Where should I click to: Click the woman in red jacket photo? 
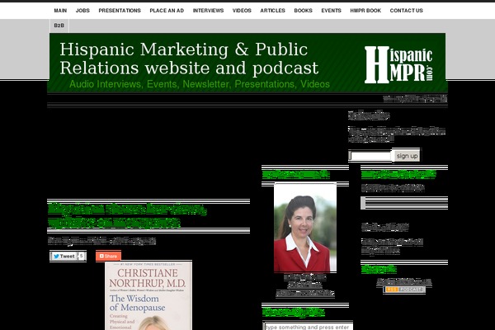(x=305, y=228)
